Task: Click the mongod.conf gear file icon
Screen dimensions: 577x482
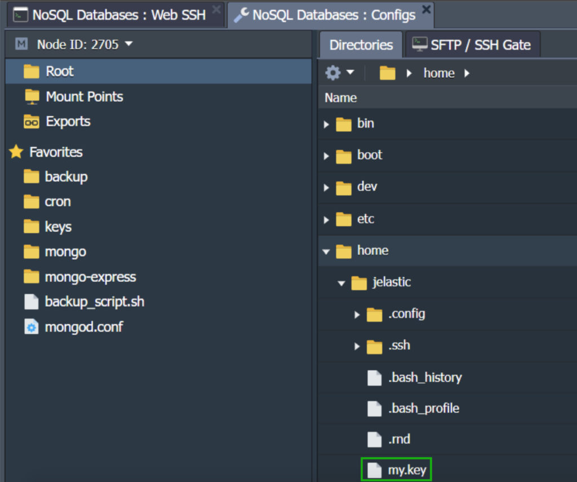Action: (x=32, y=326)
